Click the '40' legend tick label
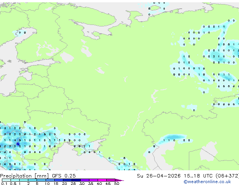239x185 pixels. point(100,183)
